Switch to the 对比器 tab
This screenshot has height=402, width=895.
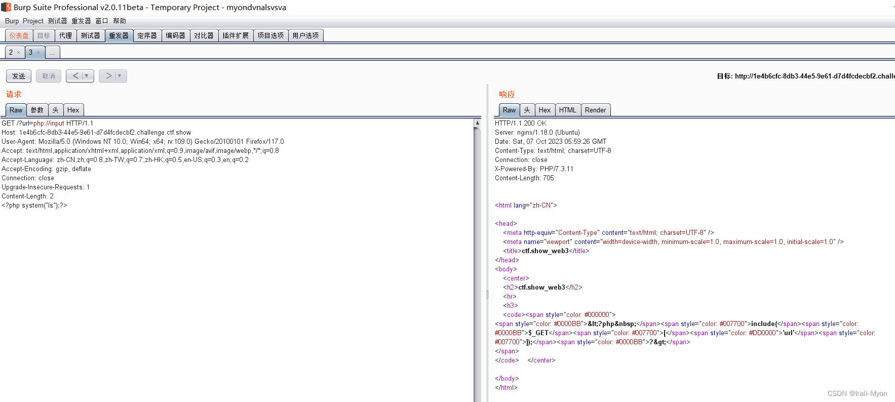(204, 35)
